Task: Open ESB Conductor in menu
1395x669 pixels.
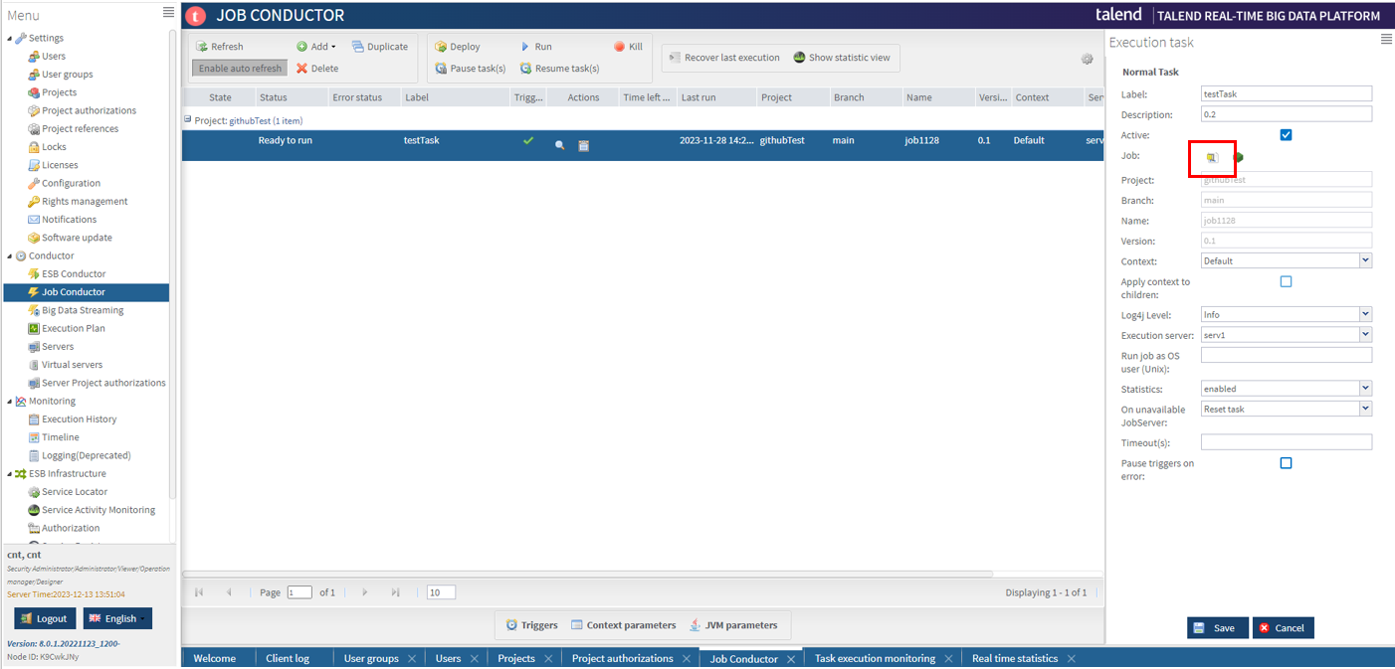Action: [74, 274]
